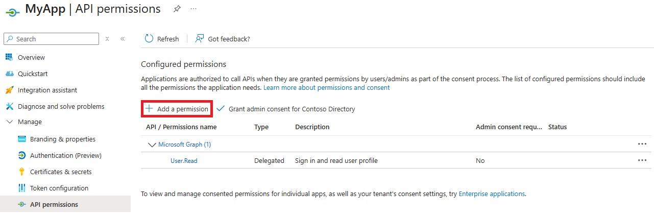This screenshot has height=215, width=654.
Task: Open the ellipsis menu for the Microsoft Graph row
Action: [x=642, y=144]
